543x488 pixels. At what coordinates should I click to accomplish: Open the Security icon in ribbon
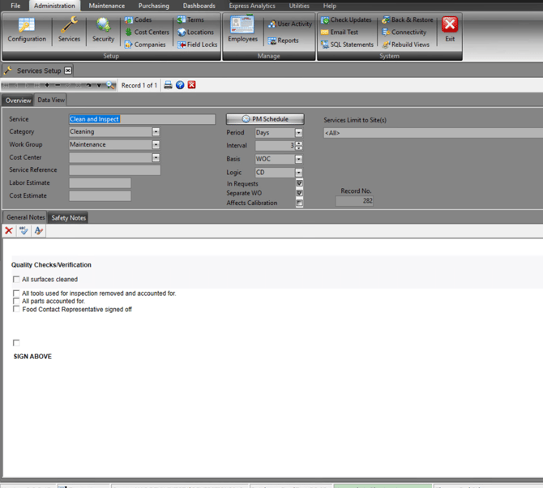pos(103,31)
